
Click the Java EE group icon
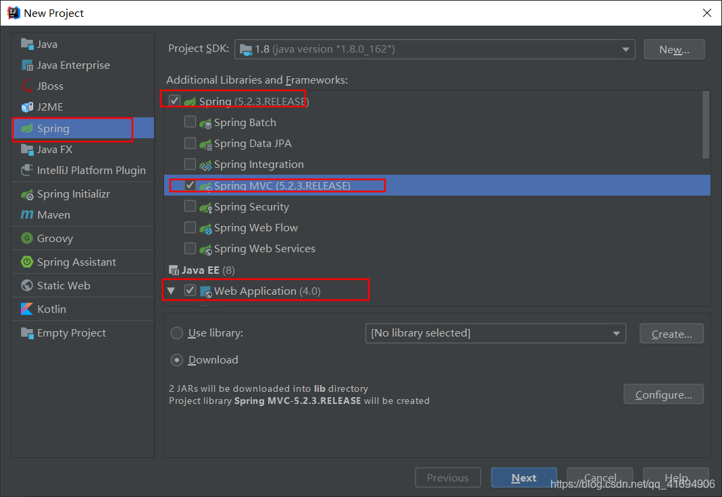[174, 270]
